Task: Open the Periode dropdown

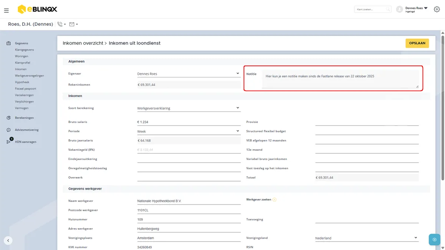Action: [x=189, y=131]
